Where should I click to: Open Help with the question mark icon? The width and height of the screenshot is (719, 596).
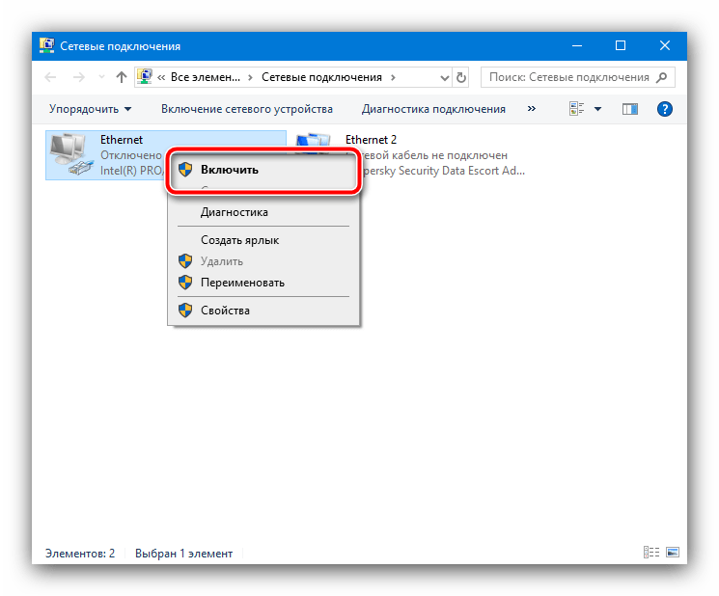pos(664,109)
